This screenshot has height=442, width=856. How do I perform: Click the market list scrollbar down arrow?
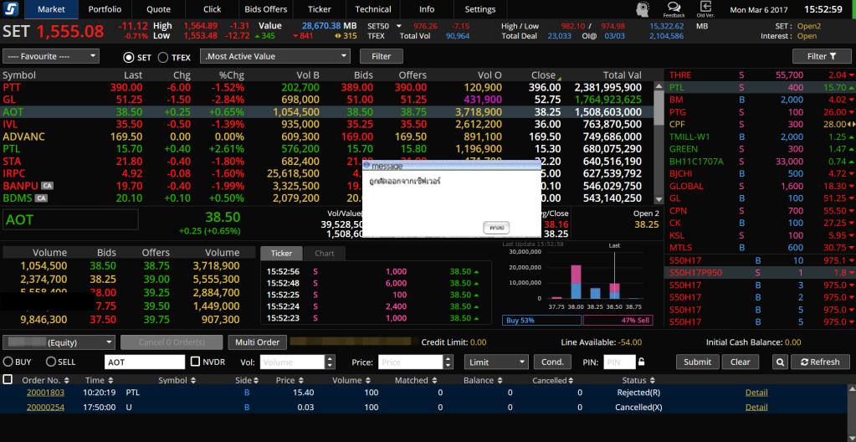tap(659, 200)
